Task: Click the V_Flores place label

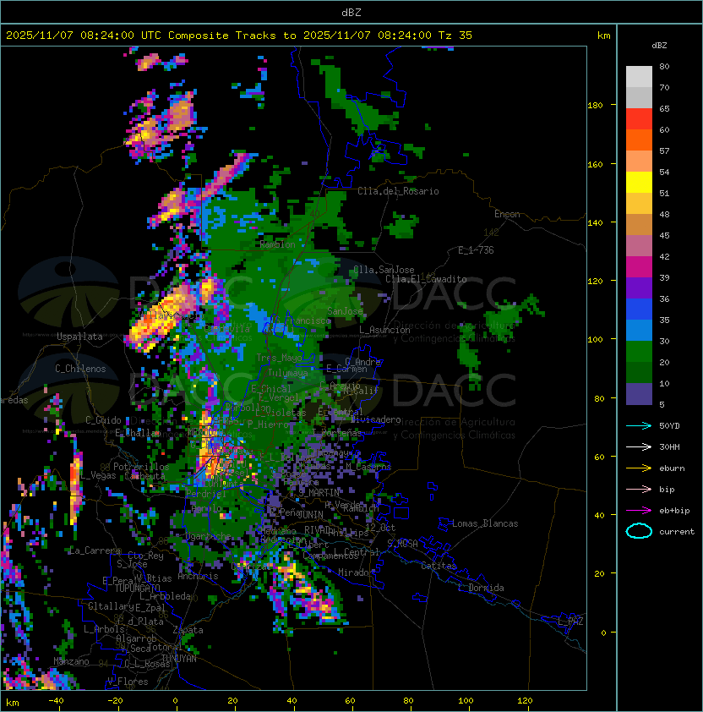Action: coord(128,682)
